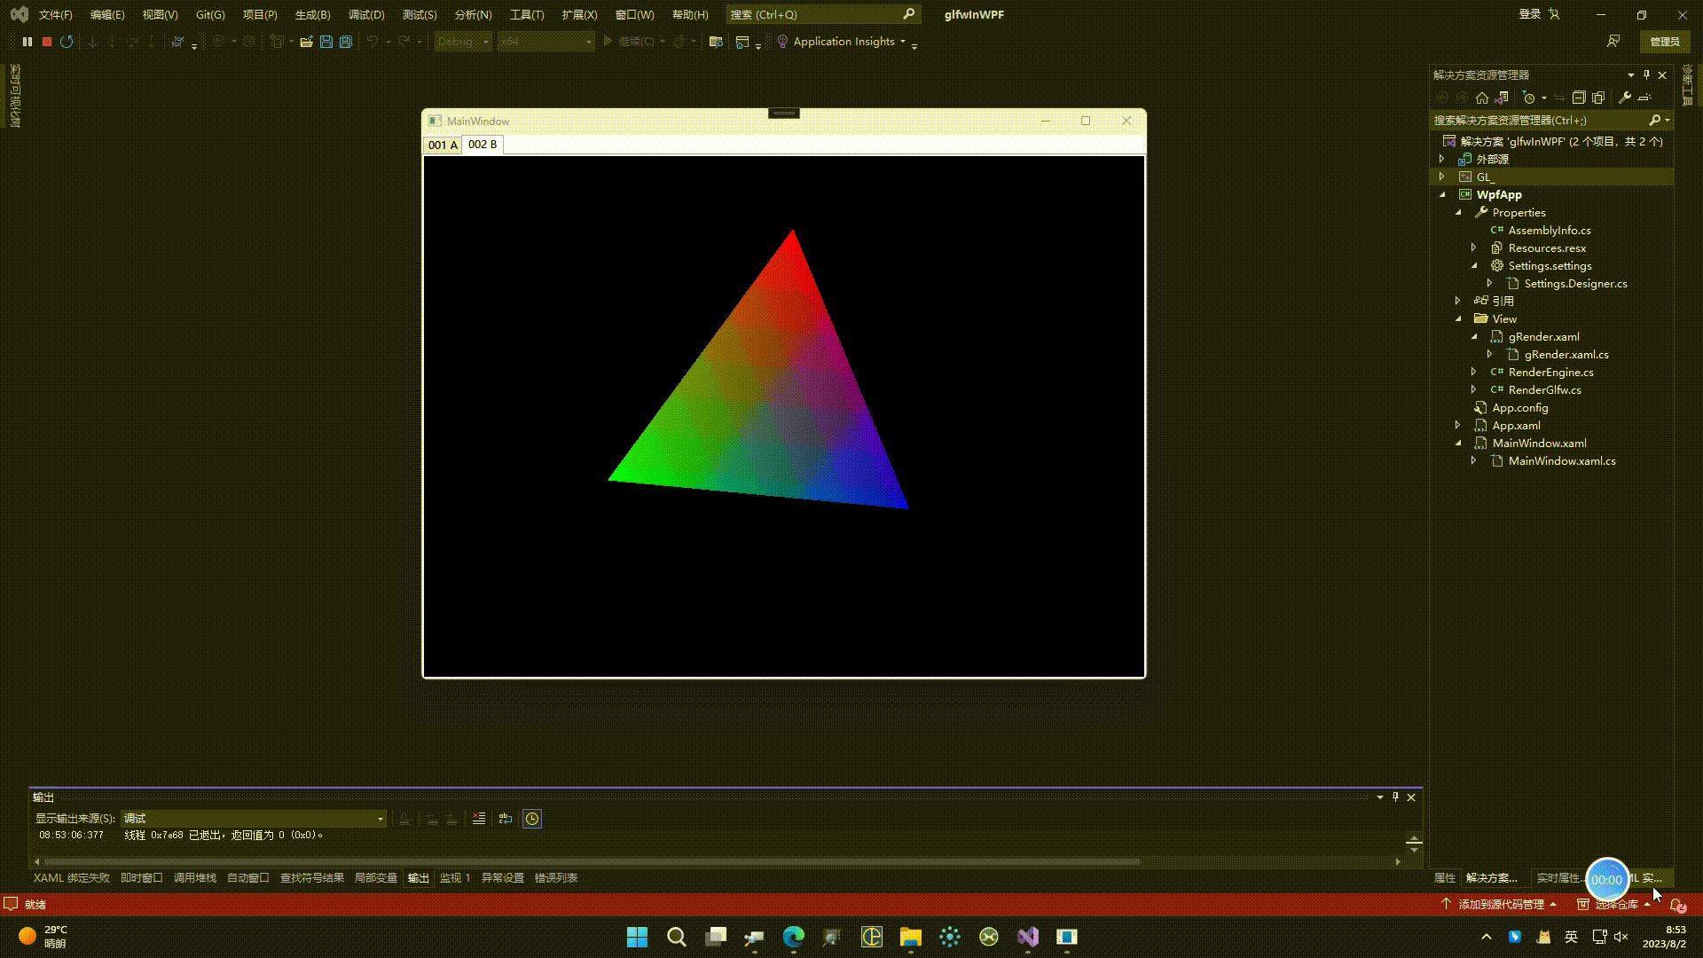Pin the Solution Explorer panel

(x=1646, y=75)
